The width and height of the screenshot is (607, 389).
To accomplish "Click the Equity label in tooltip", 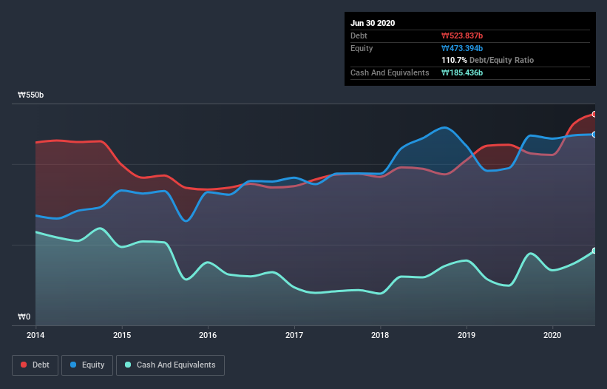I will (362, 48).
